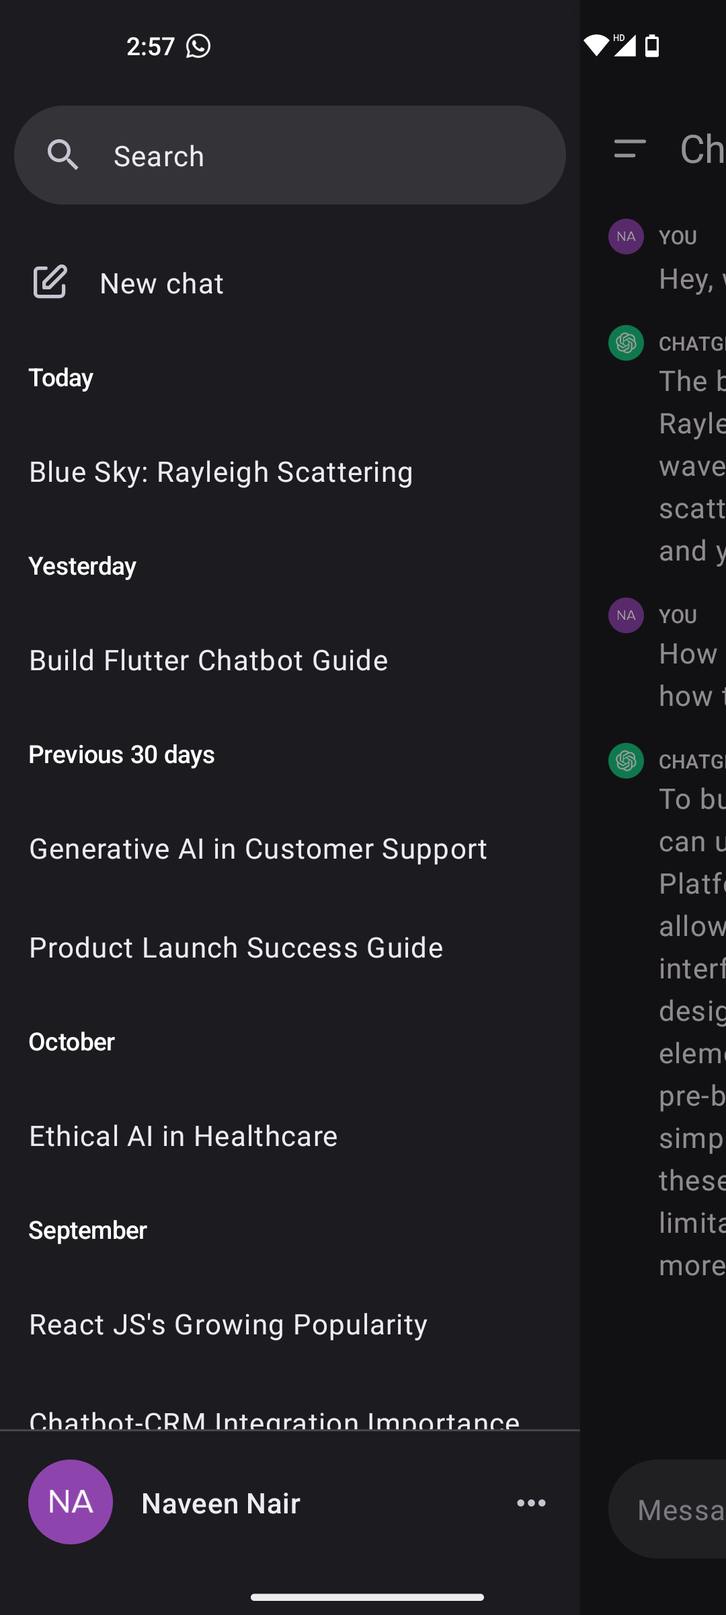The width and height of the screenshot is (726, 1615).
Task: Open the three-dot overflow menu
Action: [x=531, y=1503]
